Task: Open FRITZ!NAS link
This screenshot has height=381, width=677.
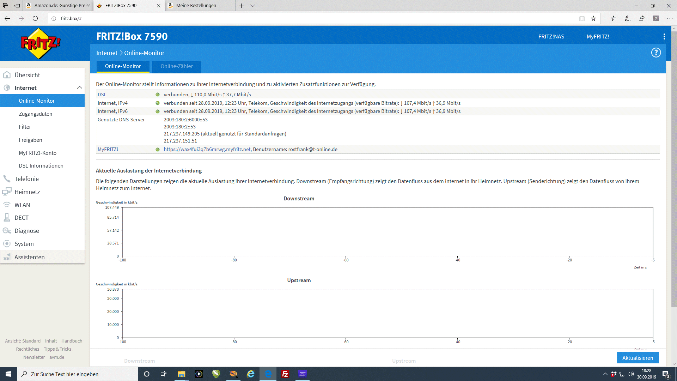Action: (551, 37)
